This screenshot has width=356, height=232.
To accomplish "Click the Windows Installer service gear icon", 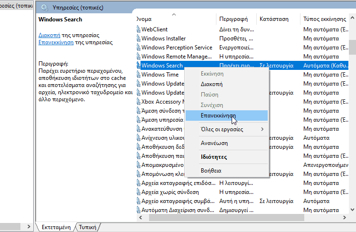I will click(139, 39).
